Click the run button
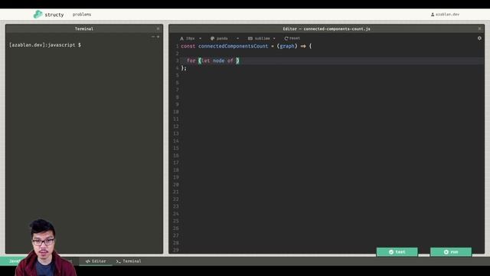 [x=451, y=252]
